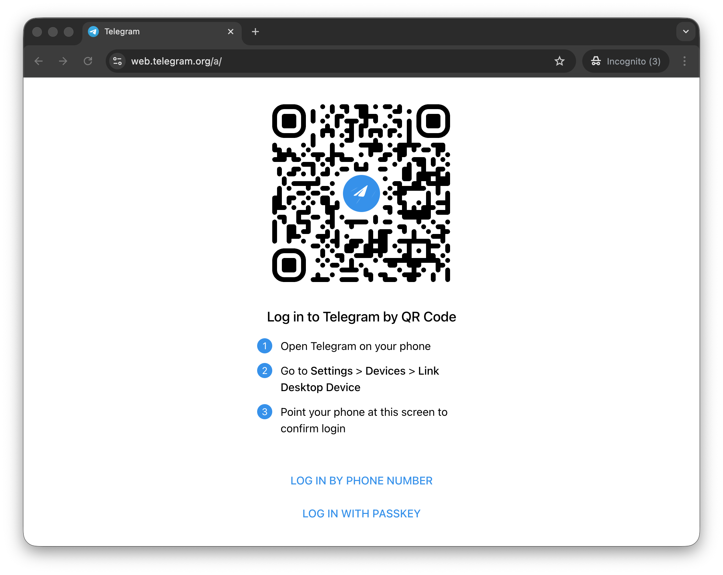The image size is (723, 575).
Task: Open a new tab with plus button
Action: (255, 32)
